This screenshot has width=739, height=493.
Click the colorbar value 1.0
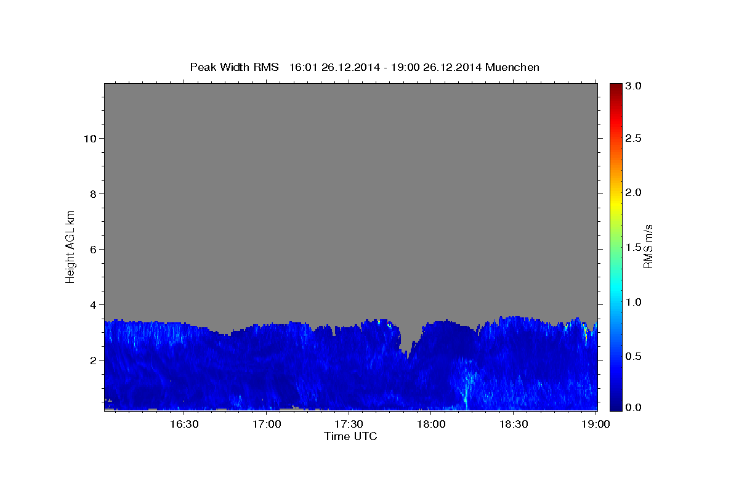(x=634, y=302)
